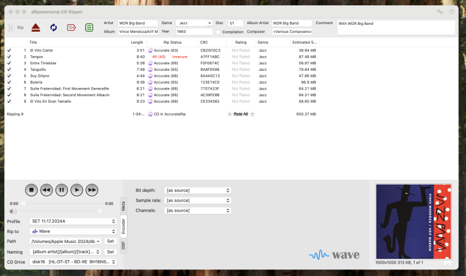
Task: Uncheck track 3 Entre Tinieblas
Action: pyautogui.click(x=9, y=63)
